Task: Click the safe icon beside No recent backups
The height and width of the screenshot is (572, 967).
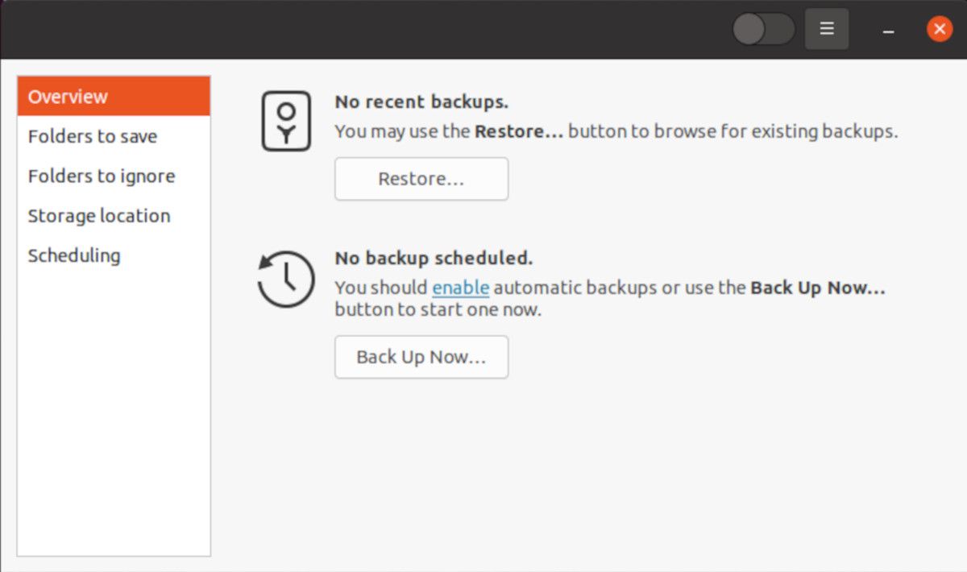Action: point(286,121)
